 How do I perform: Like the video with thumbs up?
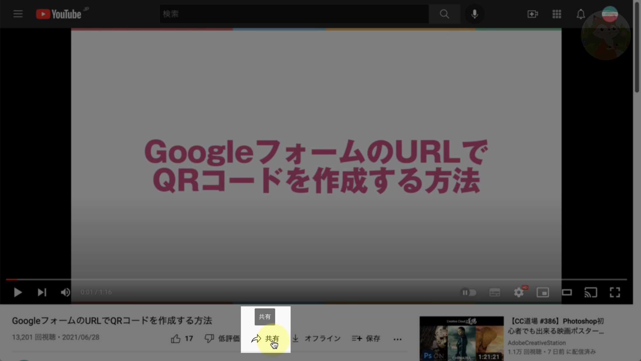pos(182,339)
